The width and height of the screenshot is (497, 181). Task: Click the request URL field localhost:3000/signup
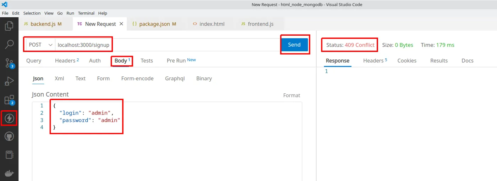(x=168, y=45)
